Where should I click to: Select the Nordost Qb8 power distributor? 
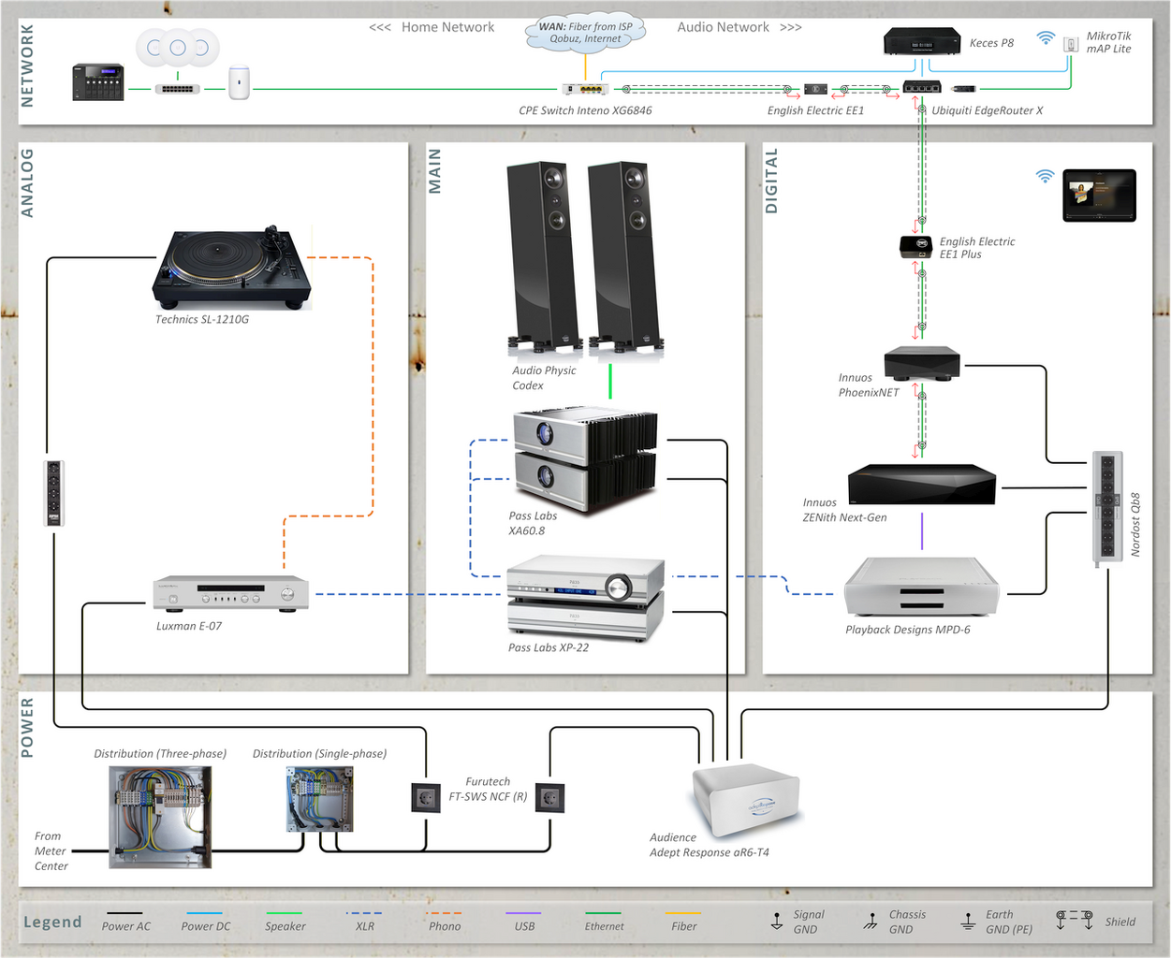coord(1107,508)
